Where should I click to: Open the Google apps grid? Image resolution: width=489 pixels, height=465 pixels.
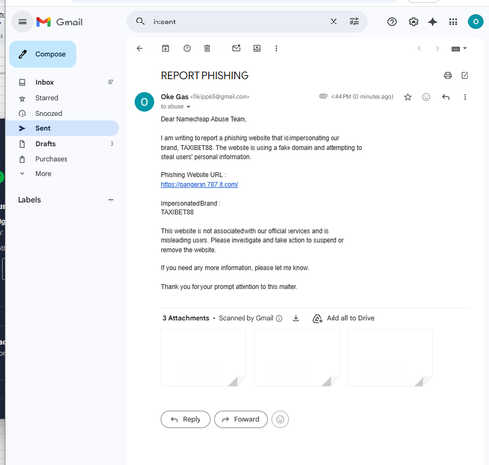(453, 22)
